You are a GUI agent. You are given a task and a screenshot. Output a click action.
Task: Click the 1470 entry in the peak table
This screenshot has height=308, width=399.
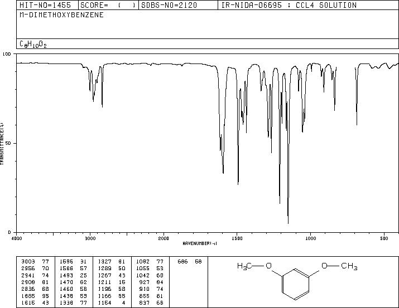tap(66, 282)
